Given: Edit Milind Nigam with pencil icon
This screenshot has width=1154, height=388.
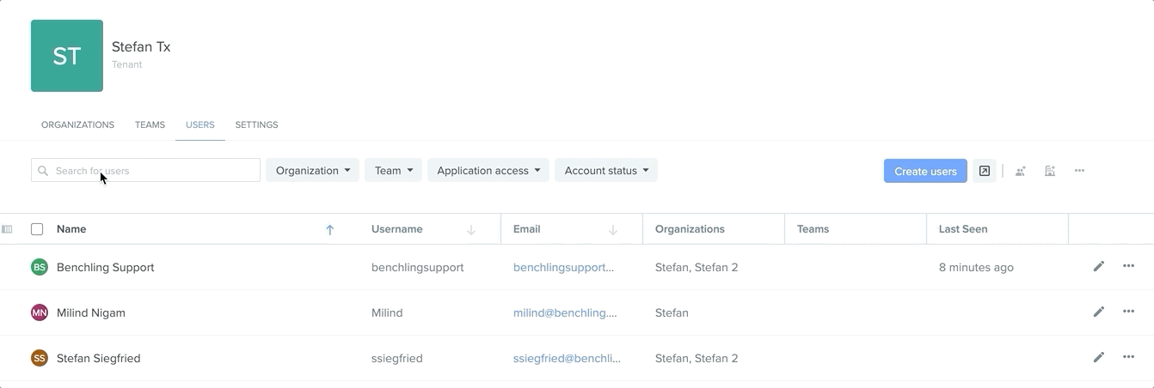Looking at the screenshot, I should pos(1099,312).
